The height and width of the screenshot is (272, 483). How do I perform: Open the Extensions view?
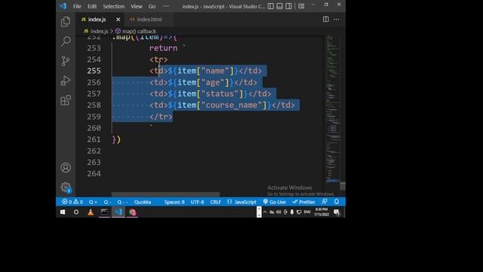tap(66, 100)
